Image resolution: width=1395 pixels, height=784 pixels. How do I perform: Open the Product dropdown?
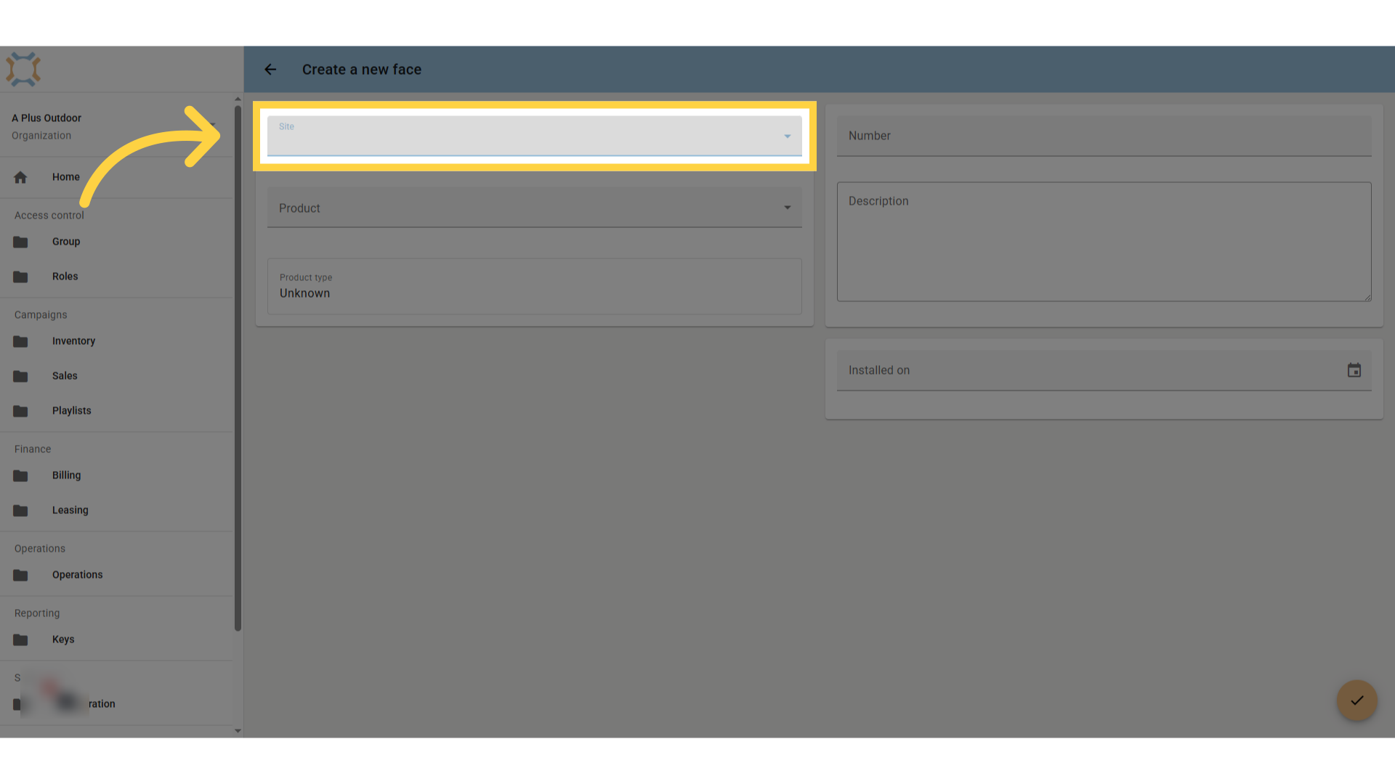point(534,208)
